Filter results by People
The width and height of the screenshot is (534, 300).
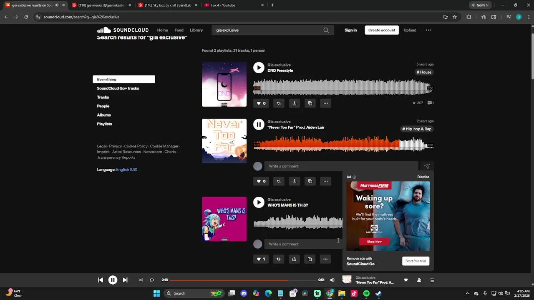103,106
